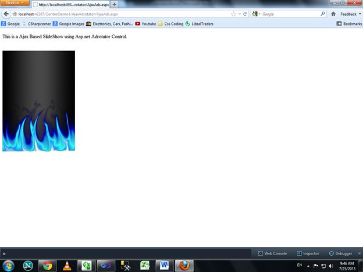Screen dimensions: 363x272
Task: Open the Bookmarks menu button
Action: 349,24
